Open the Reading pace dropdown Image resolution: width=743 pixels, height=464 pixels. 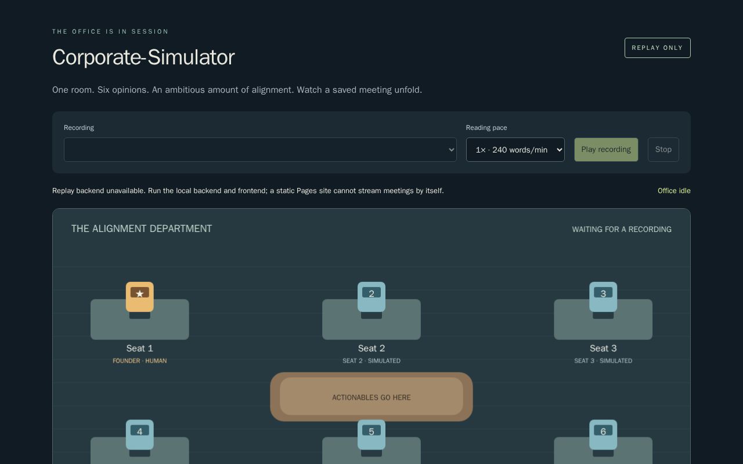click(515, 150)
